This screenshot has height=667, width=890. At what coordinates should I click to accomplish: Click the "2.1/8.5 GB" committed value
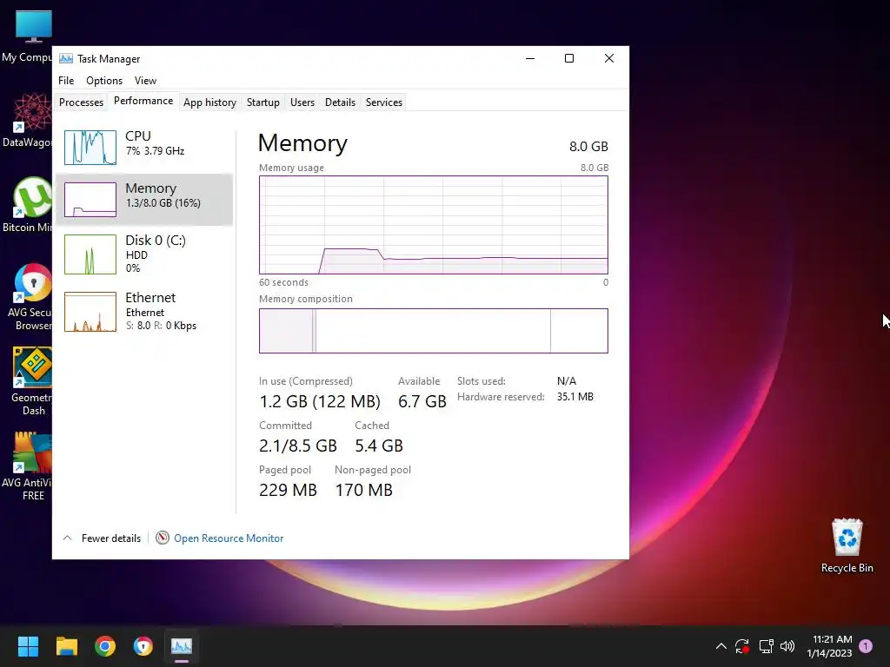[298, 446]
